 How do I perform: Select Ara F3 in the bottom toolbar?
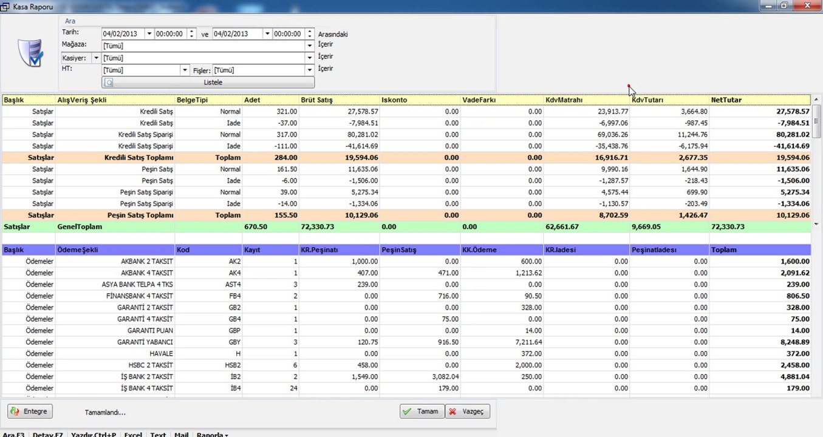14,435
